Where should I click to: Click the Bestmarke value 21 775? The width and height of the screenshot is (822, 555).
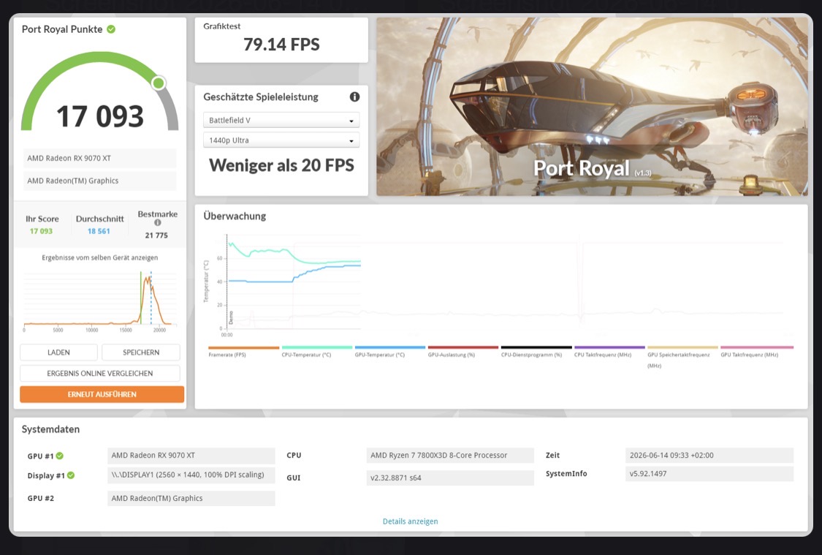(x=157, y=235)
